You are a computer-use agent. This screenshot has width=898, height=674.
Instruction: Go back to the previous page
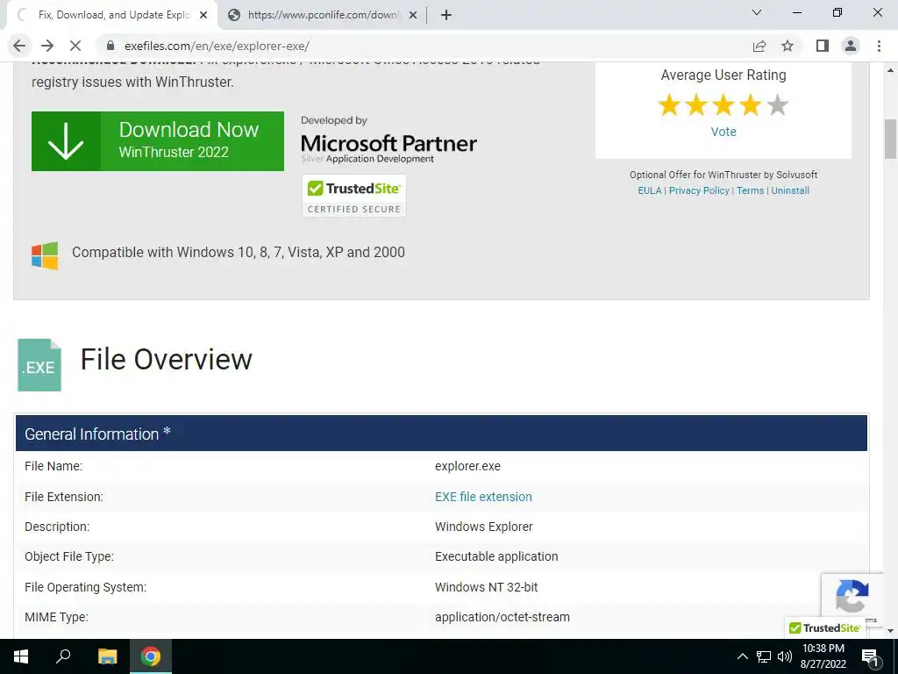[19, 46]
